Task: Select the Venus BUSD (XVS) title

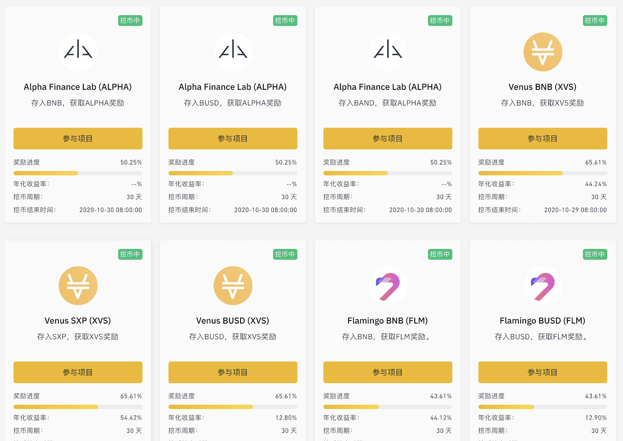Action: click(233, 321)
